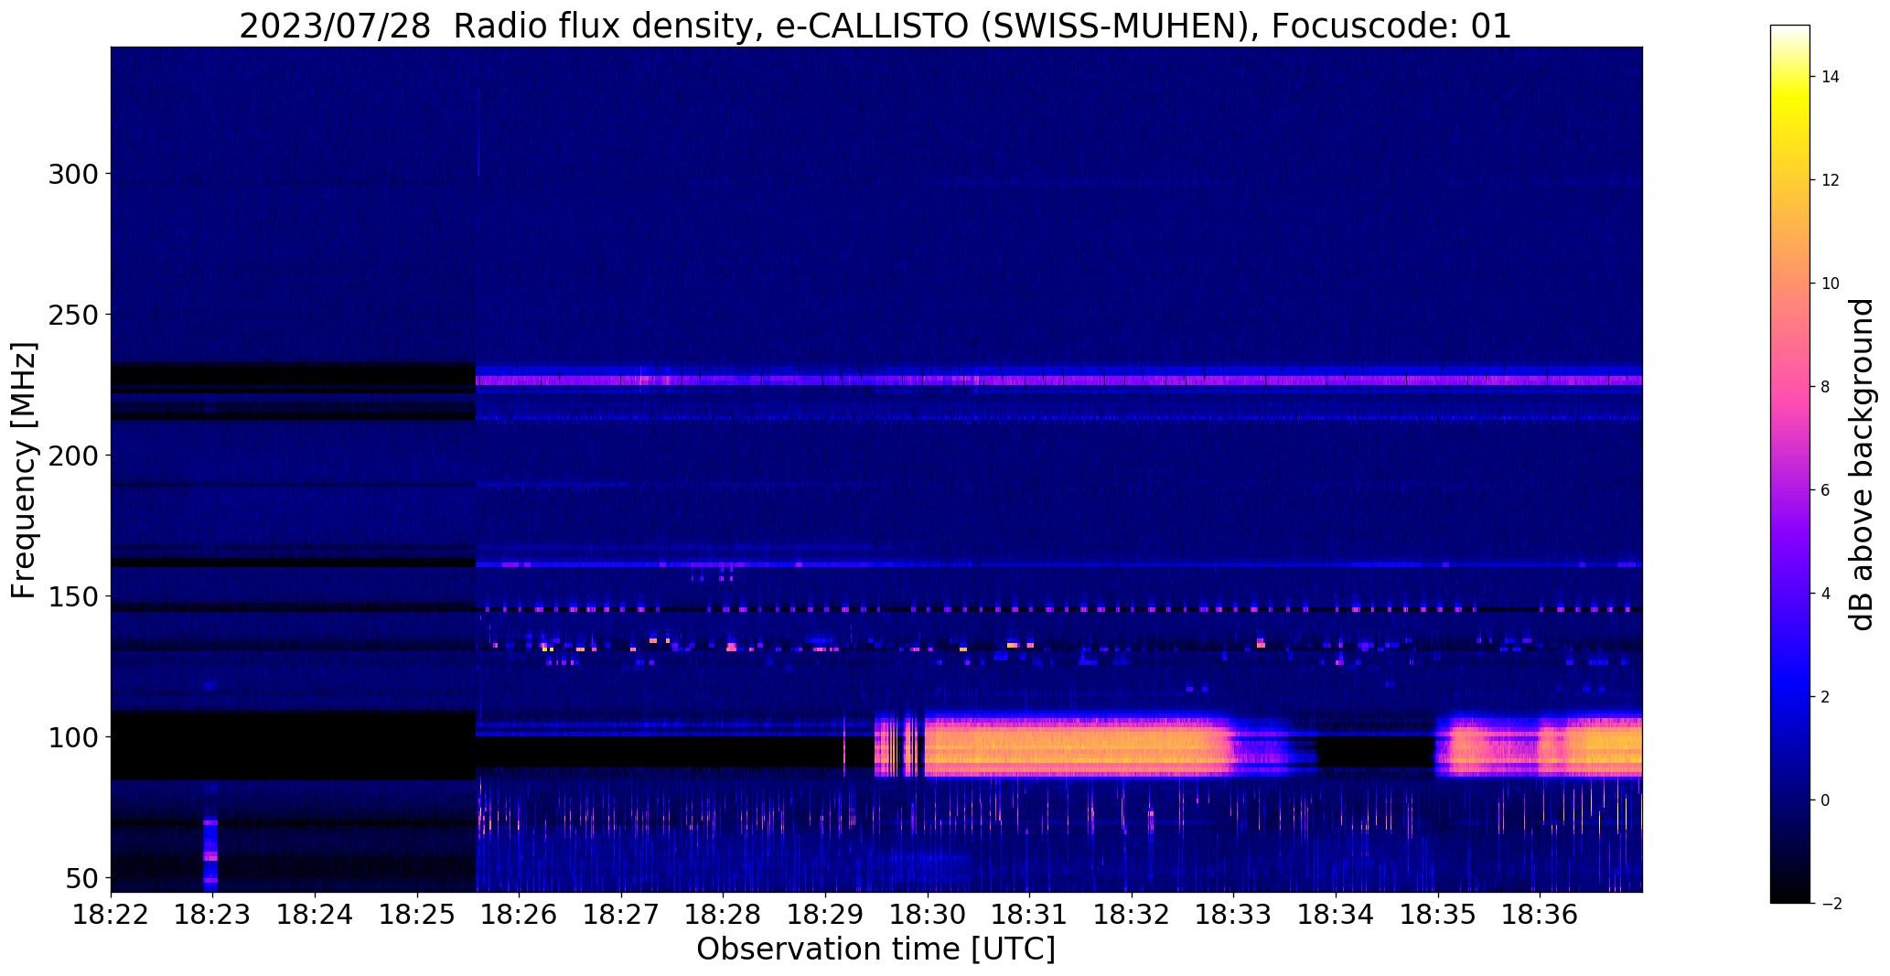Click the 18:31 time tick label
Viewport: 1890px width, 976px height.
click(1030, 915)
